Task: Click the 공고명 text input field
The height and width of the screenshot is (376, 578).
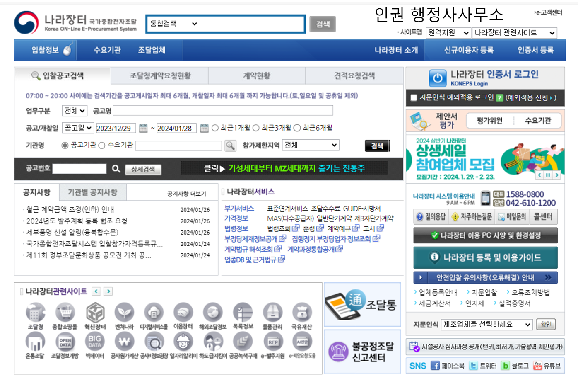Action: [x=223, y=111]
